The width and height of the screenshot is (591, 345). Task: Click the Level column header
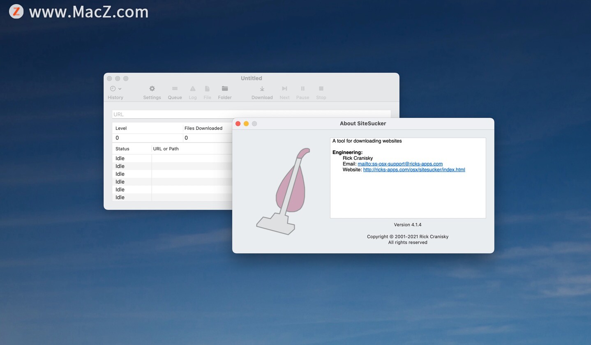click(121, 128)
